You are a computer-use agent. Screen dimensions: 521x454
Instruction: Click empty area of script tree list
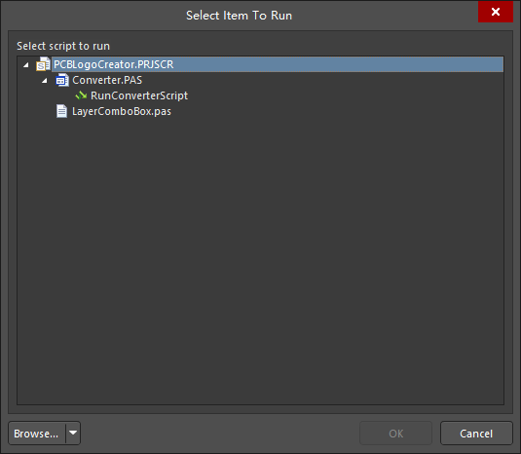[x=260, y=259]
